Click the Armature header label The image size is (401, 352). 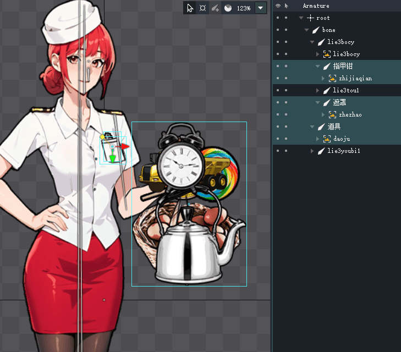tap(316, 5)
